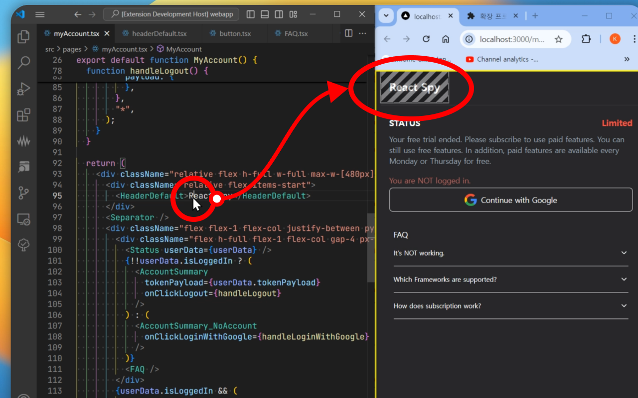
Task: Bookmark this page with star icon
Action: [559, 39]
